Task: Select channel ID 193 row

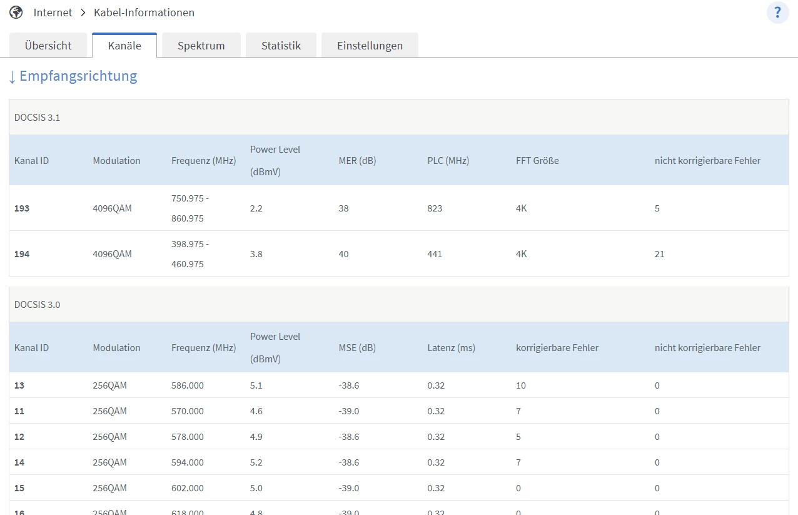Action: (22, 208)
